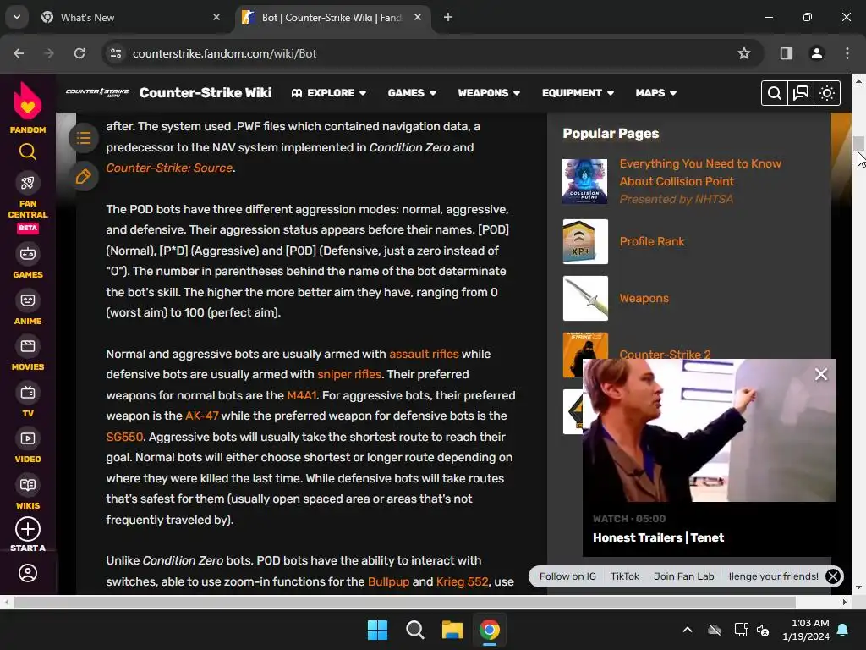The width and height of the screenshot is (866, 650).
Task: Open the table of contents list icon
Action: coord(84,138)
